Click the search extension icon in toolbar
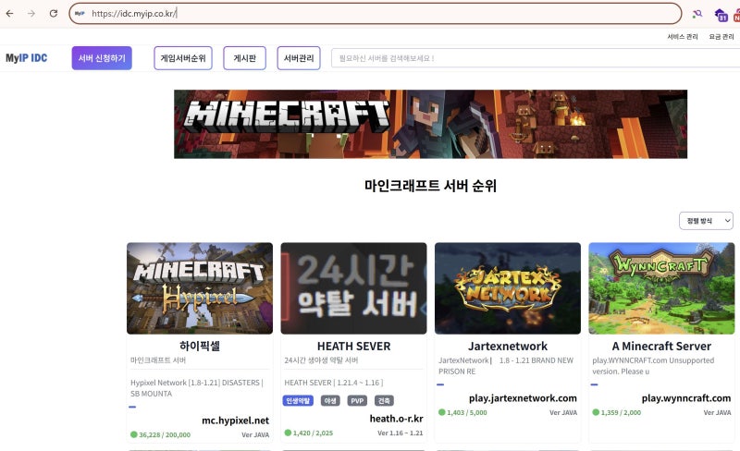This screenshot has width=740, height=451. [x=697, y=14]
